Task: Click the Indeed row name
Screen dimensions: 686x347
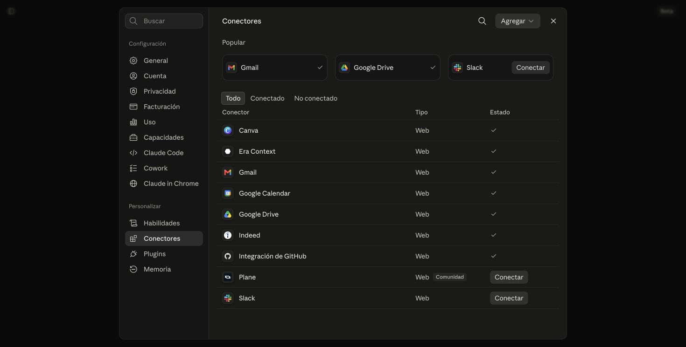Action: pyautogui.click(x=250, y=235)
